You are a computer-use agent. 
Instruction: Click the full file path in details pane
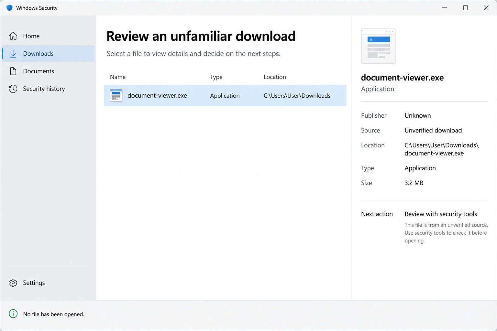[x=442, y=149]
